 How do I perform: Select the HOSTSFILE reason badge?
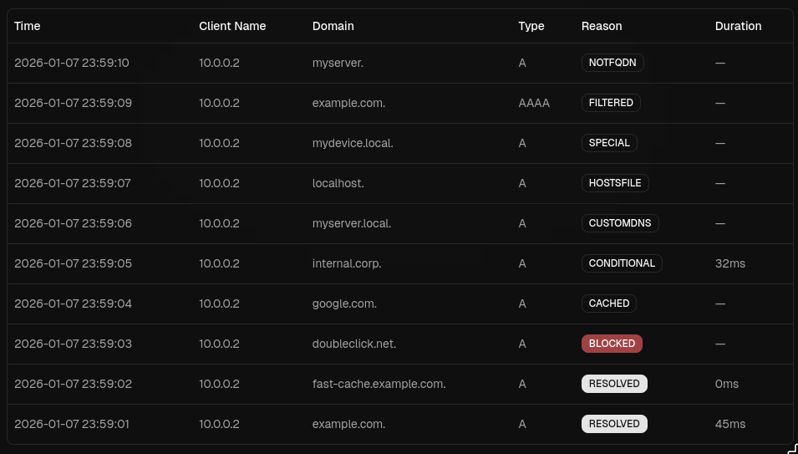tap(615, 183)
